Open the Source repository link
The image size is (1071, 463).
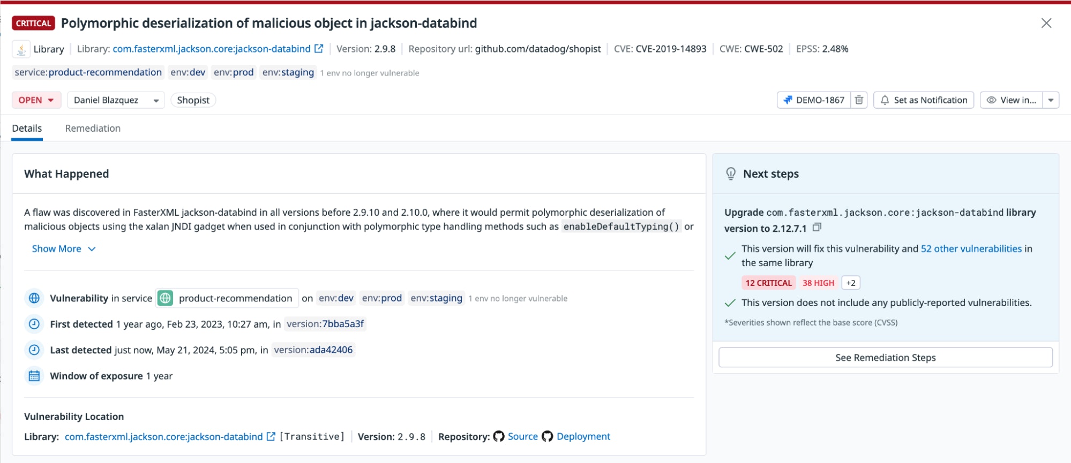tap(523, 436)
